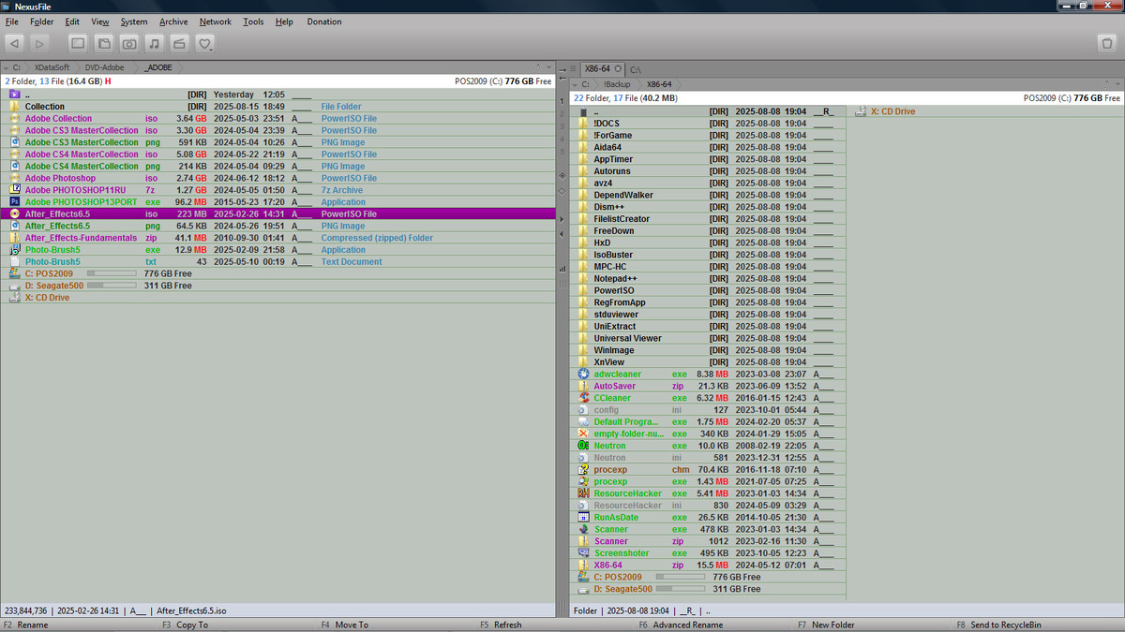Click the adwcleaner exe icon

click(583, 375)
